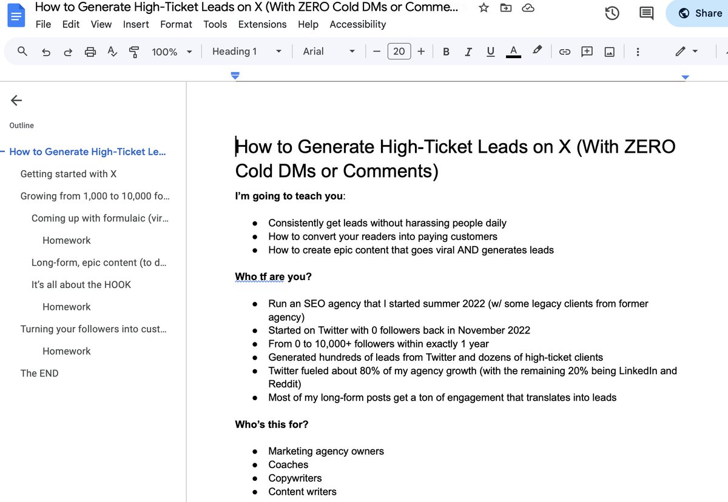The image size is (728, 502).
Task: Open the highlight color marker
Action: click(537, 52)
